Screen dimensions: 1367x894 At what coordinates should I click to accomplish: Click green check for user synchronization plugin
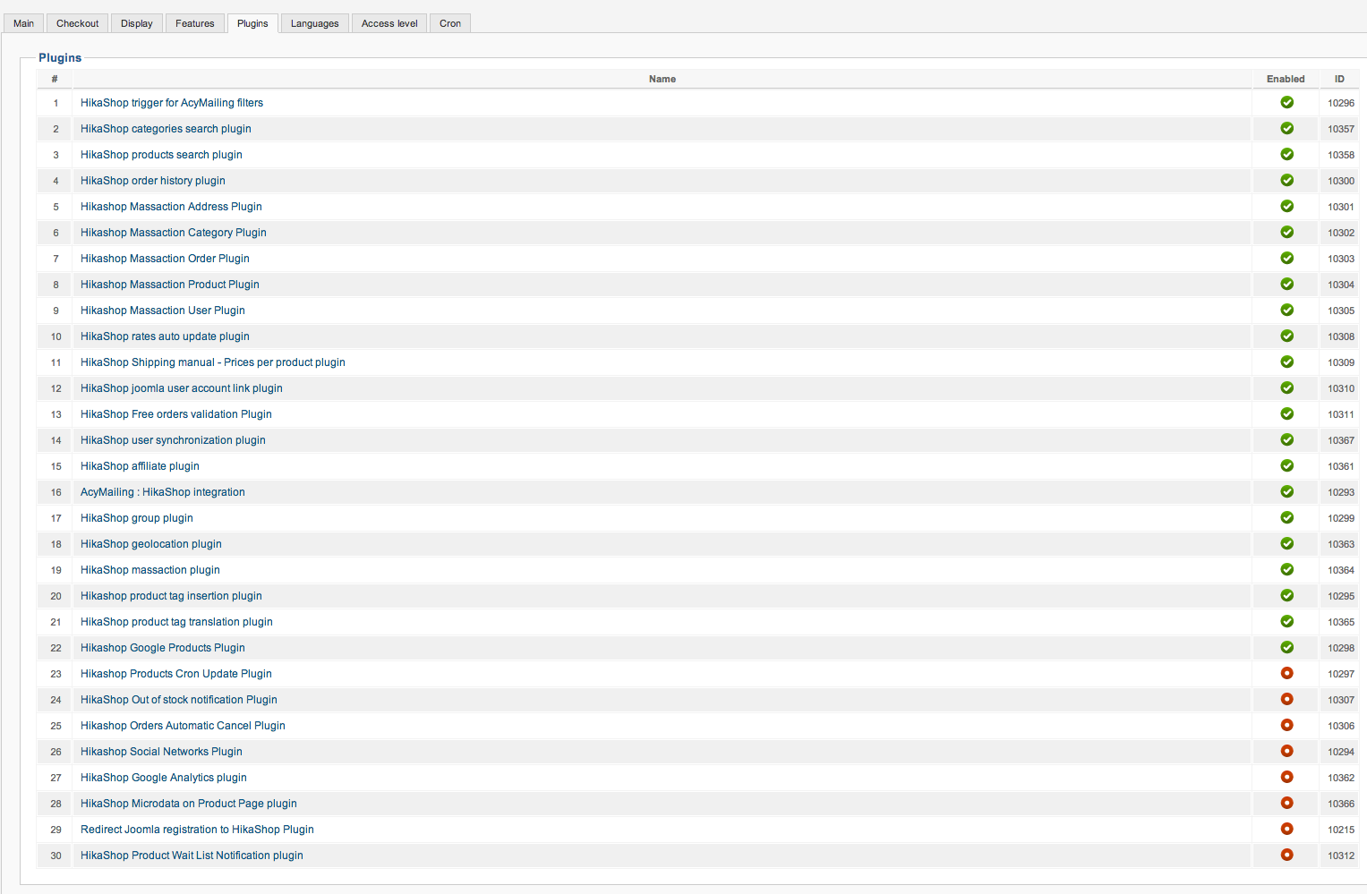1287,439
